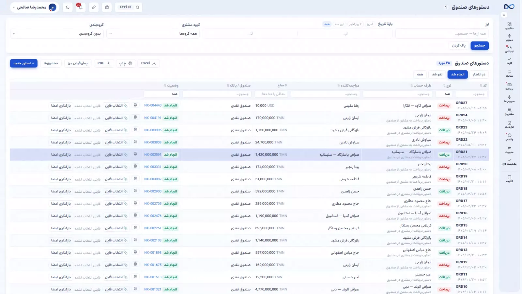Open user menu محمدرضا صالحی
Image resolution: width=522 pixels, height=294 pixels.
34,7
